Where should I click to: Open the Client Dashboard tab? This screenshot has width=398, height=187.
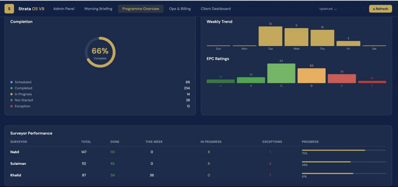tap(216, 9)
